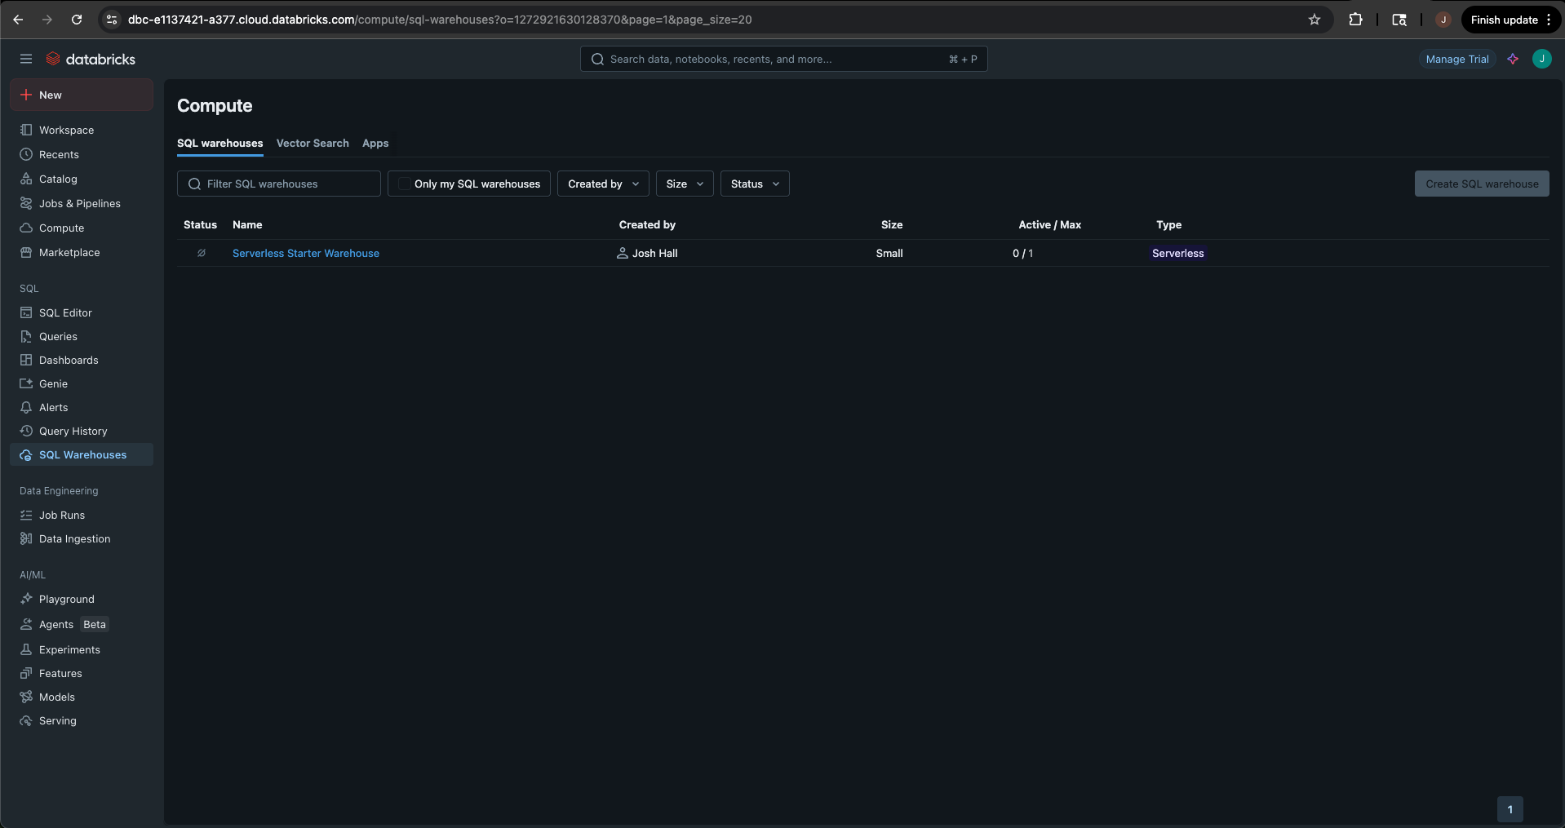
Task: Click the Active / Max column header
Action: click(x=1049, y=224)
